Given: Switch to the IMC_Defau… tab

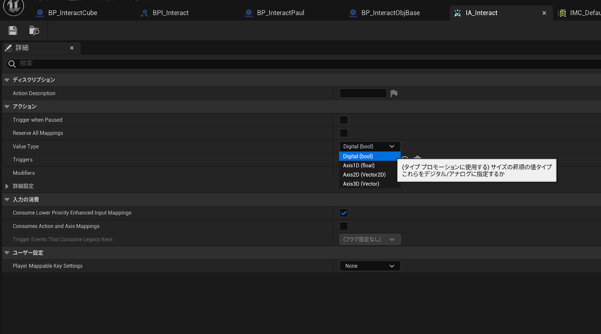Looking at the screenshot, I should [580, 13].
